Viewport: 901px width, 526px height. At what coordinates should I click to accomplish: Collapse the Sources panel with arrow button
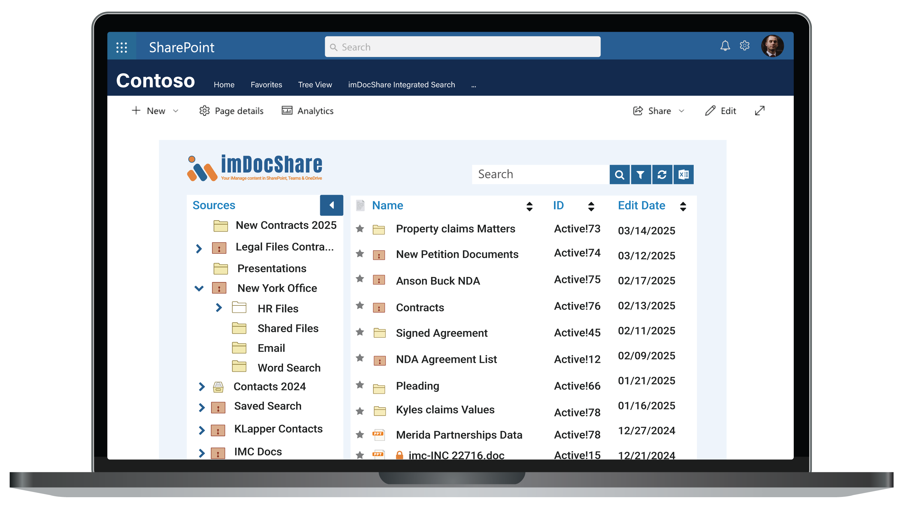332,205
